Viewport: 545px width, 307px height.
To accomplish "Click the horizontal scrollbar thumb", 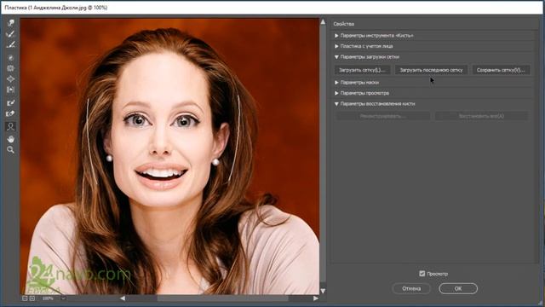I will click(x=222, y=298).
